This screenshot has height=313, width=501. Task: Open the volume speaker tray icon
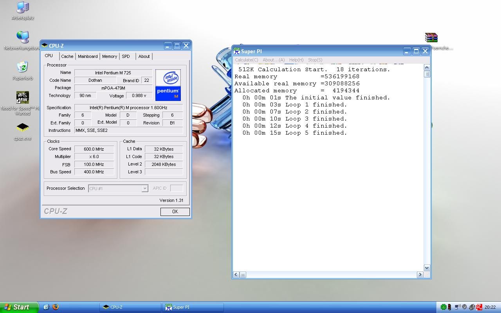coord(465,307)
